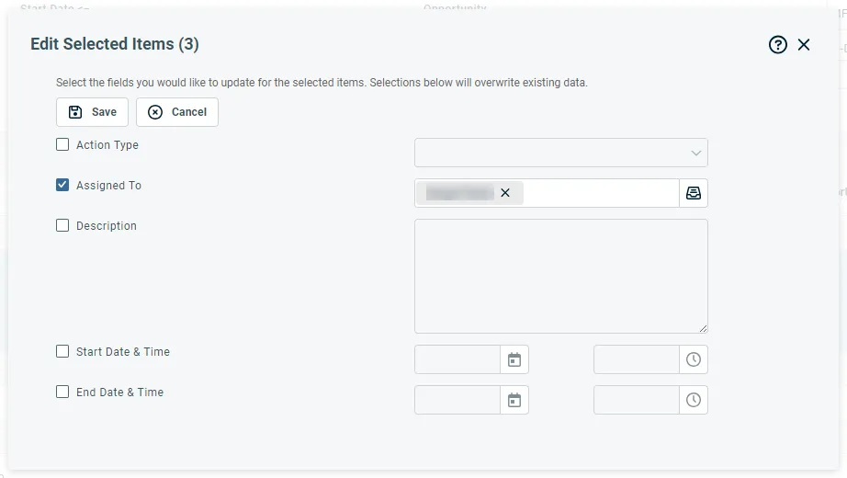Tick the Description checkbox
The height and width of the screenshot is (478, 847).
tap(62, 225)
